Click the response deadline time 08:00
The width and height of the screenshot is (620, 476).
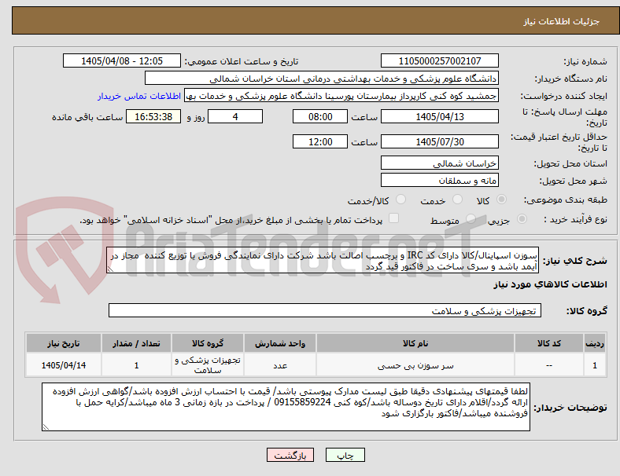click(x=320, y=117)
